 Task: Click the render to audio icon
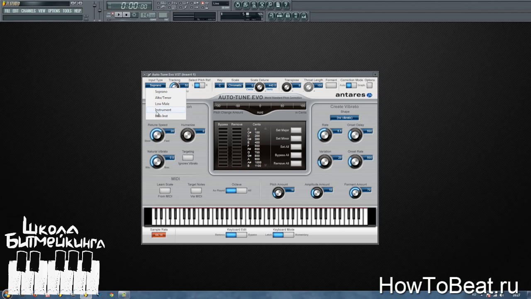[x=254, y=5]
